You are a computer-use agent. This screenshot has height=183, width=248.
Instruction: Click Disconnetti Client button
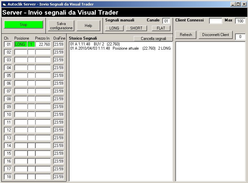[216, 35]
